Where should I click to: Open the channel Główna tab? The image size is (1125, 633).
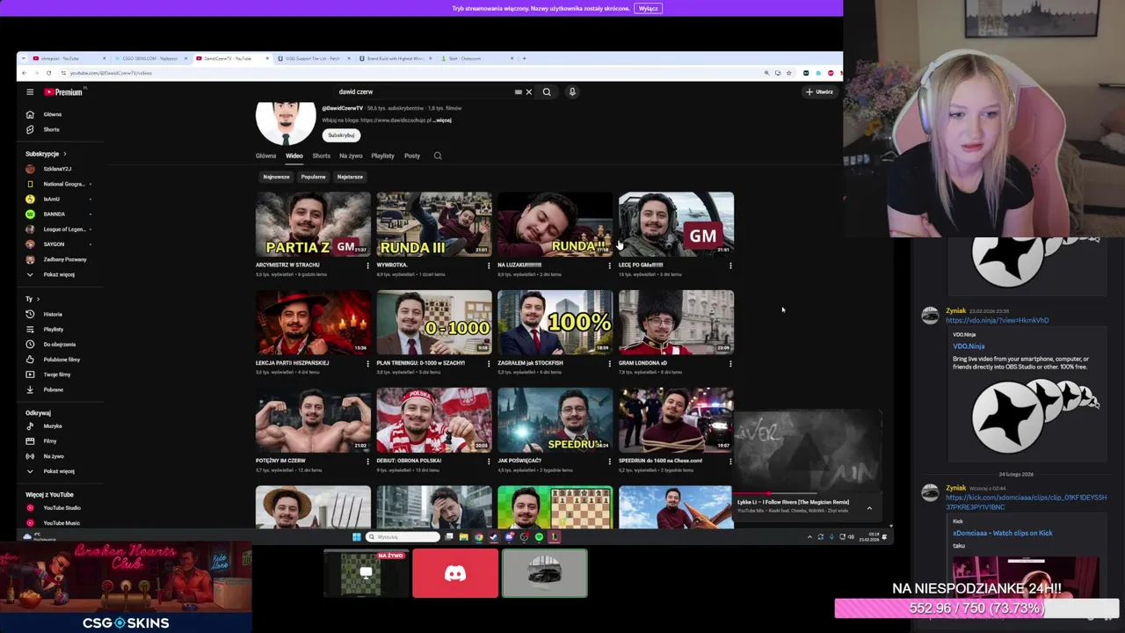click(265, 156)
